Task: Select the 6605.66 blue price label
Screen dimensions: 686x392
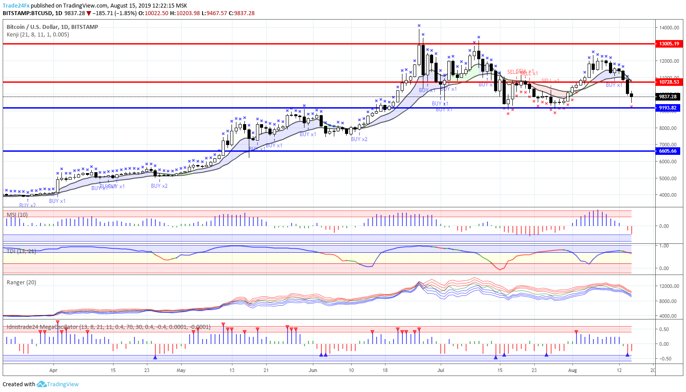Action: 669,151
